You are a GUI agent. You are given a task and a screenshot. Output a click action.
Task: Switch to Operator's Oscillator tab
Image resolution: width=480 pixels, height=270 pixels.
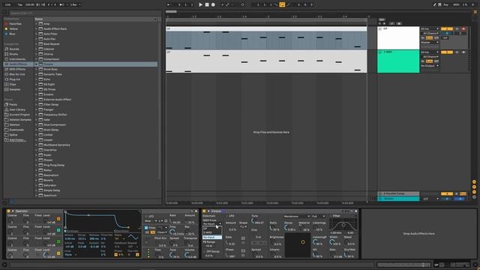[122, 231]
